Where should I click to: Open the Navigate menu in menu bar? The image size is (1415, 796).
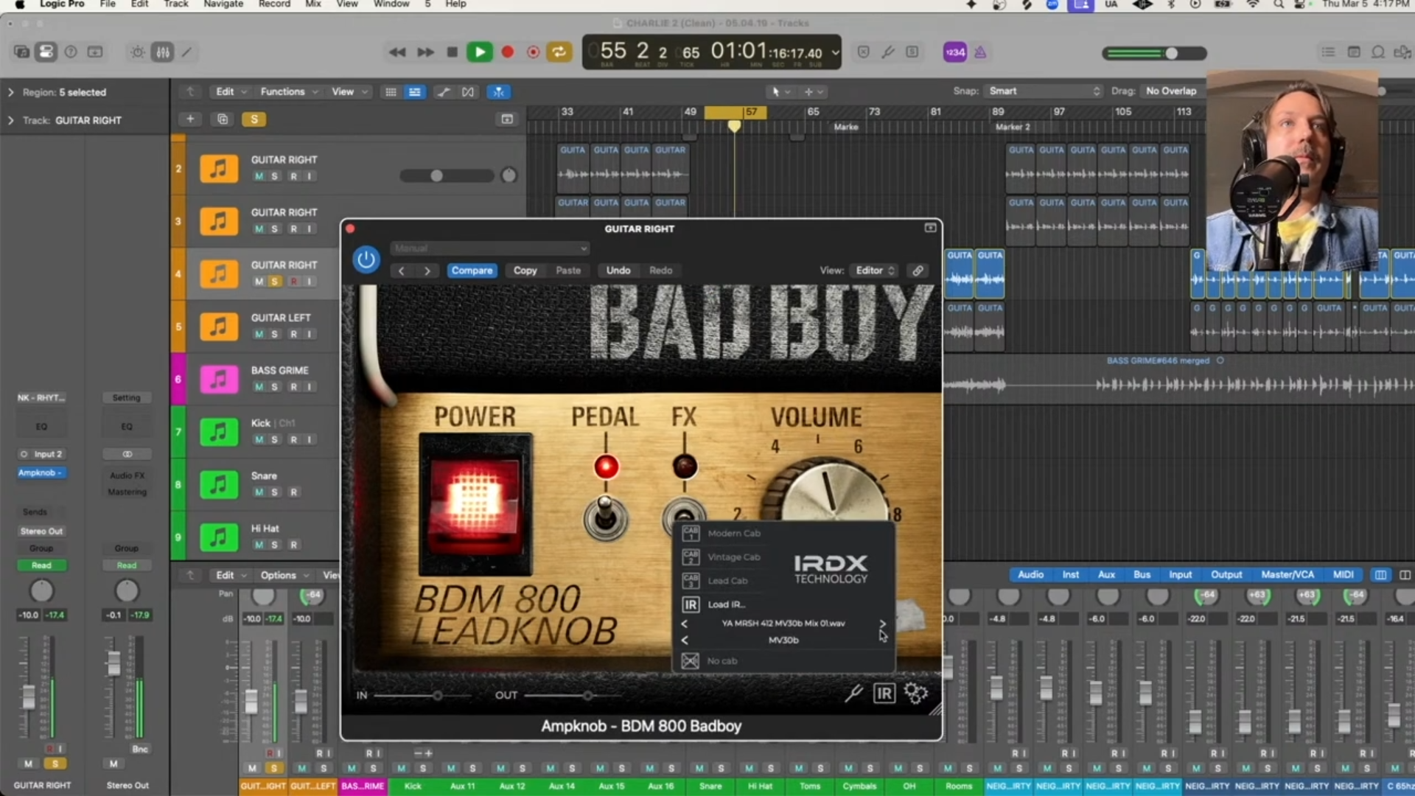(x=223, y=4)
